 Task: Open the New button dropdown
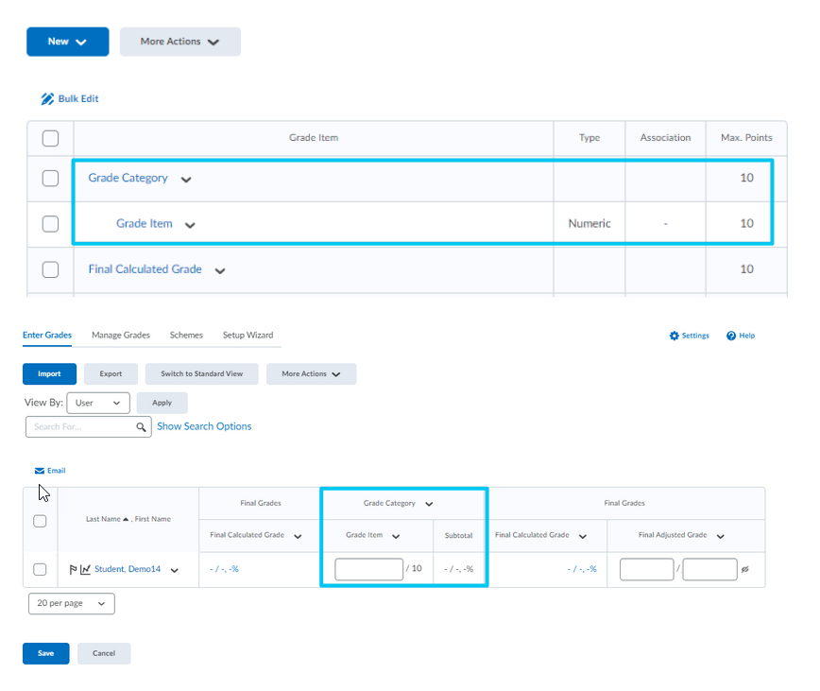(x=68, y=42)
